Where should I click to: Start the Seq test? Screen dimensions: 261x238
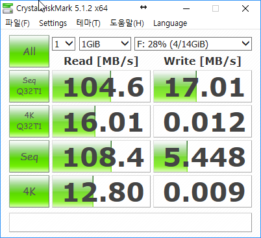coord(29,156)
